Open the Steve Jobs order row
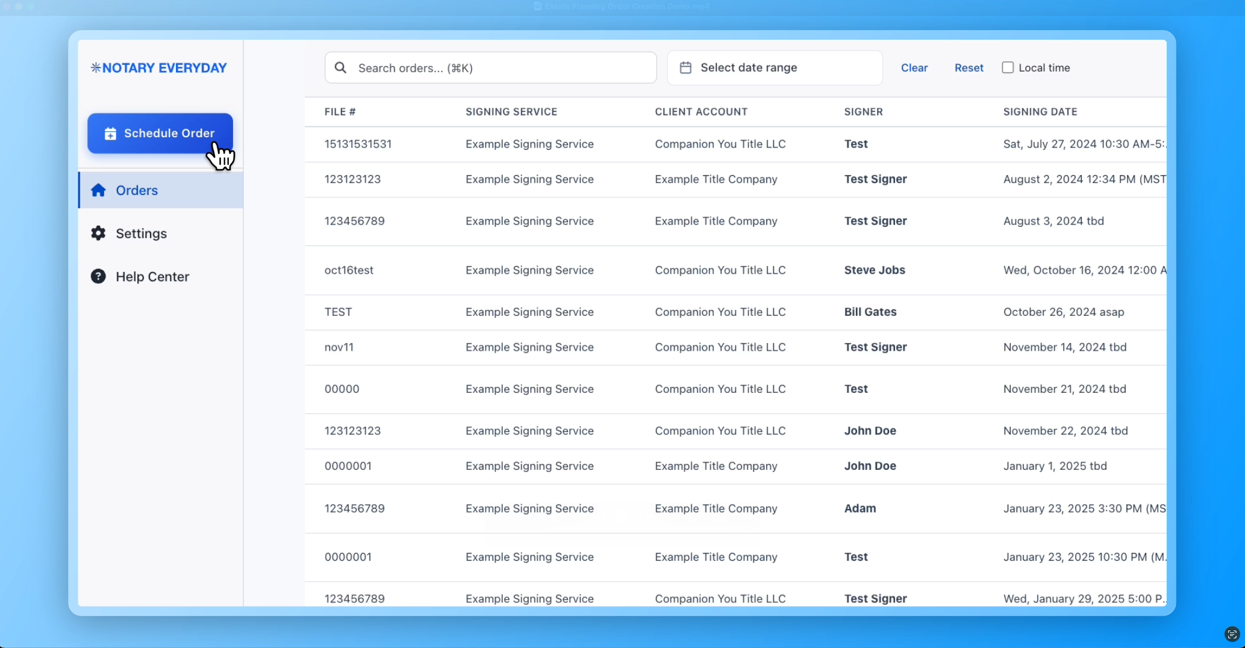Screen dimensions: 1245x648 tap(874, 270)
